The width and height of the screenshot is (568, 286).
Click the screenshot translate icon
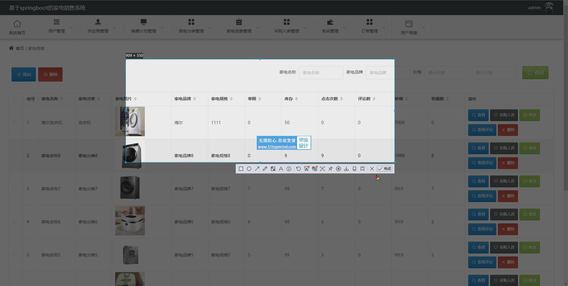point(315,169)
